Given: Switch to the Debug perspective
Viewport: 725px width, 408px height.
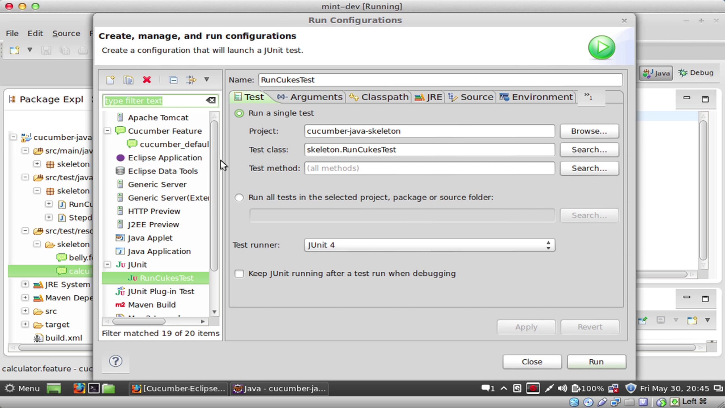Looking at the screenshot, I should (x=696, y=73).
